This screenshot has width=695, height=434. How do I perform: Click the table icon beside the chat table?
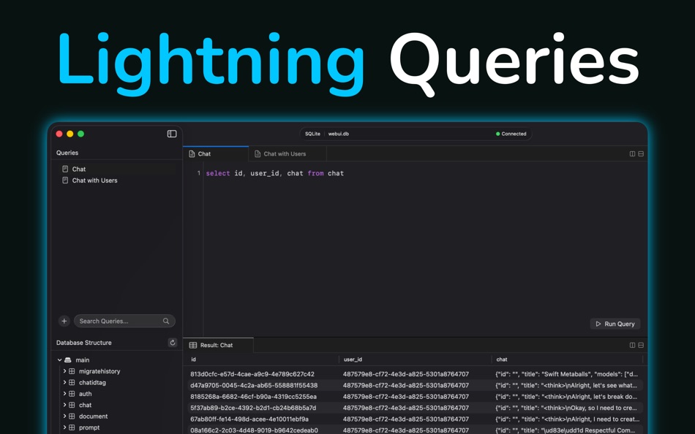[72, 405]
